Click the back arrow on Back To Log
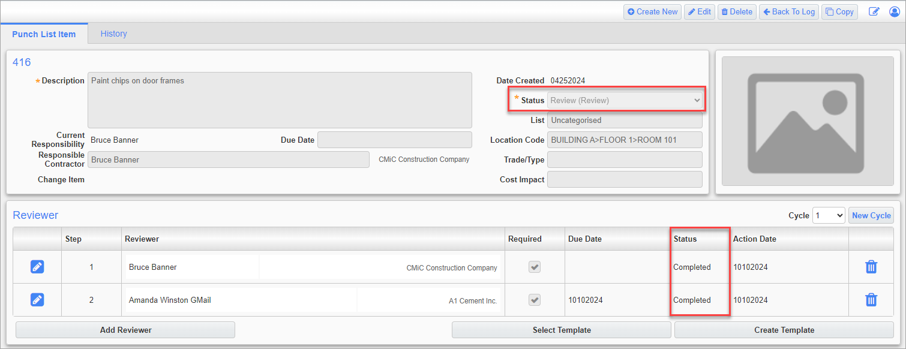906x349 pixels. 767,11
